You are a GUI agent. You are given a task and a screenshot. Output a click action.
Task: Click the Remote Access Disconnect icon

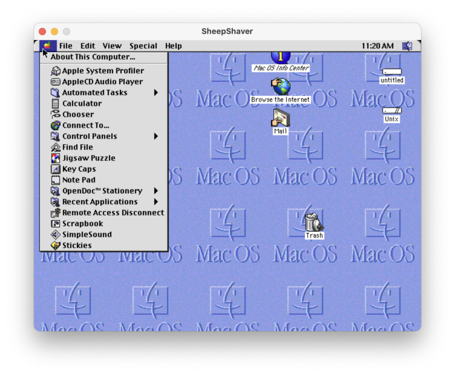coord(56,213)
